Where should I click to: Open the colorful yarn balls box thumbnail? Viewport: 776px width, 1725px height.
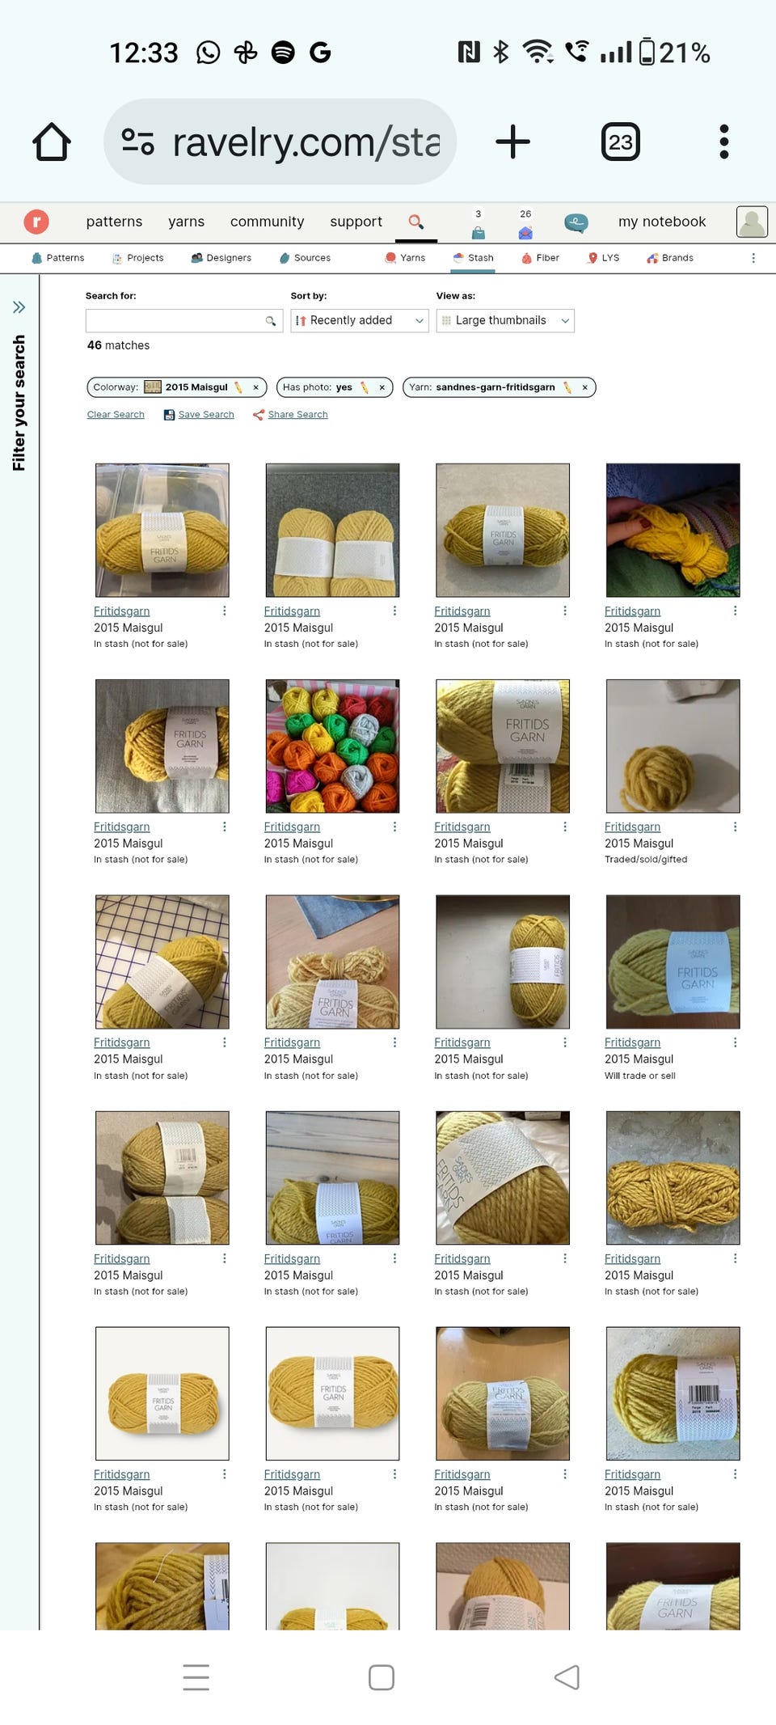[x=332, y=746]
